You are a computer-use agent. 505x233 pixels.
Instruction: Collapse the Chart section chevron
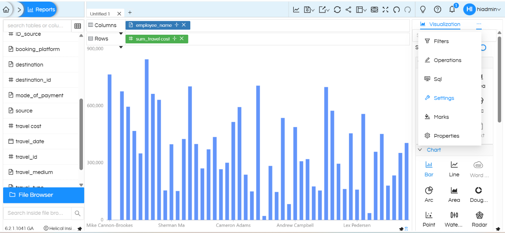(x=420, y=150)
